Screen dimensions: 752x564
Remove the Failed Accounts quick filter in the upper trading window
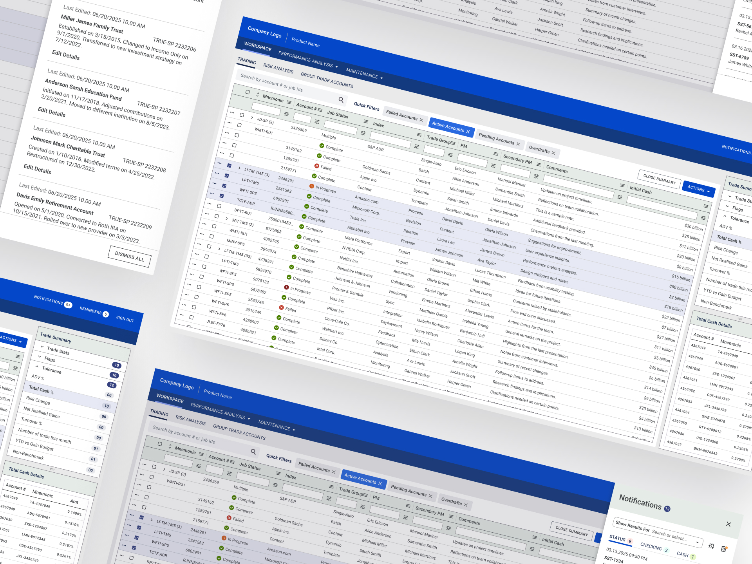[x=421, y=120]
